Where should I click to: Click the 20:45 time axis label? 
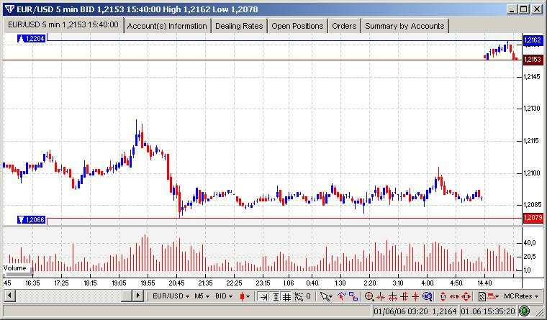(x=176, y=283)
